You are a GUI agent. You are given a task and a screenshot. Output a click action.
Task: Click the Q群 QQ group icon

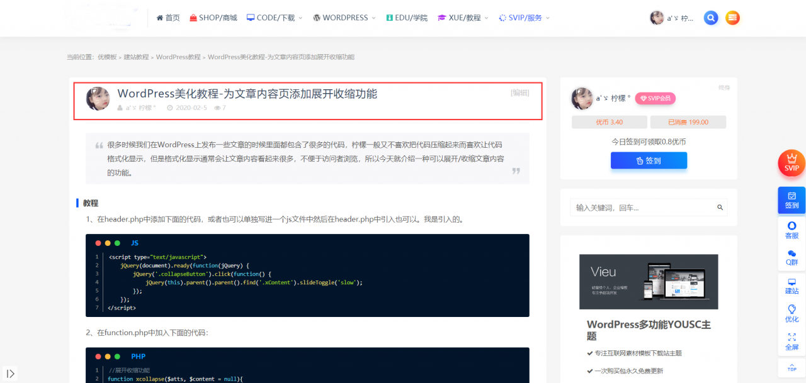(x=791, y=256)
